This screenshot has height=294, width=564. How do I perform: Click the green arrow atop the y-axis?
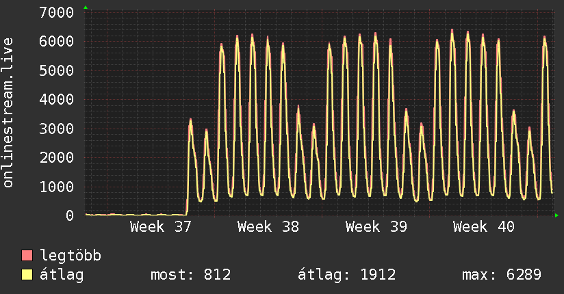tap(86, 8)
